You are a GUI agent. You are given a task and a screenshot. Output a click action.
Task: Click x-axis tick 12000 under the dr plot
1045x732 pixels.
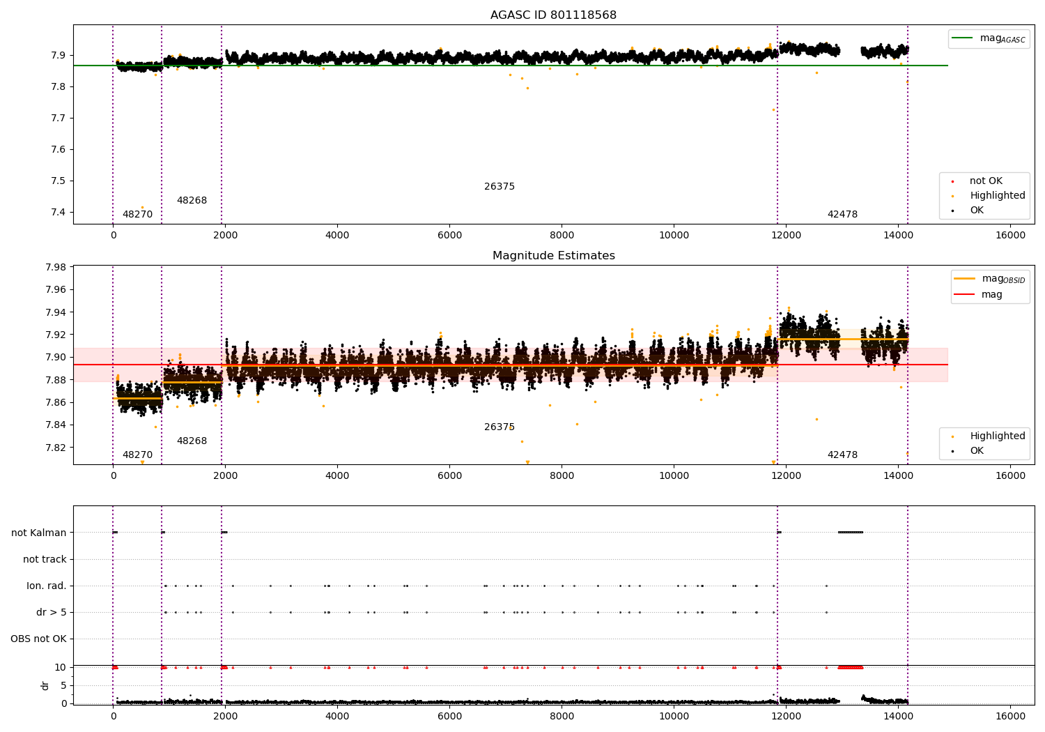[x=786, y=717]
